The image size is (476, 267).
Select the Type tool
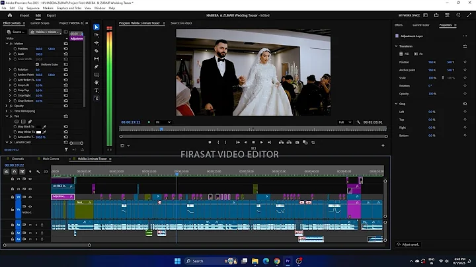97,90
